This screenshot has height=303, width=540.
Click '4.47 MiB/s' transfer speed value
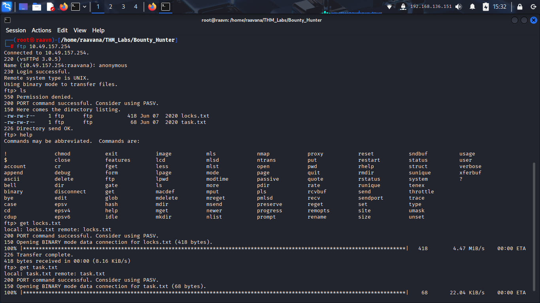pyautogui.click(x=469, y=249)
